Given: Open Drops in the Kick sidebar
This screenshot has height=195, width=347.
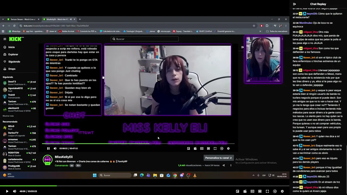Looking at the screenshot, I should [x=10, y=69].
